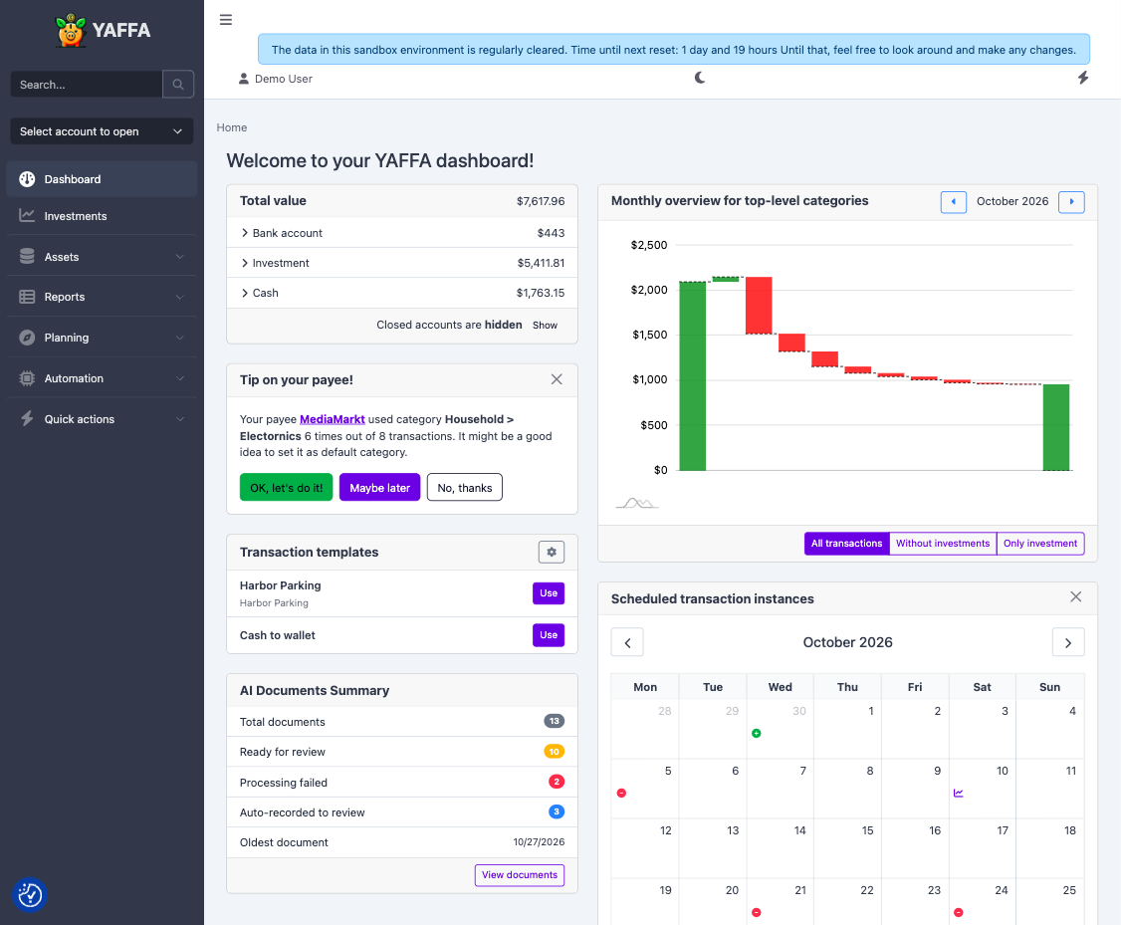This screenshot has width=1121, height=925.
Task: Dismiss the Tip on your payee card
Action: click(x=557, y=379)
